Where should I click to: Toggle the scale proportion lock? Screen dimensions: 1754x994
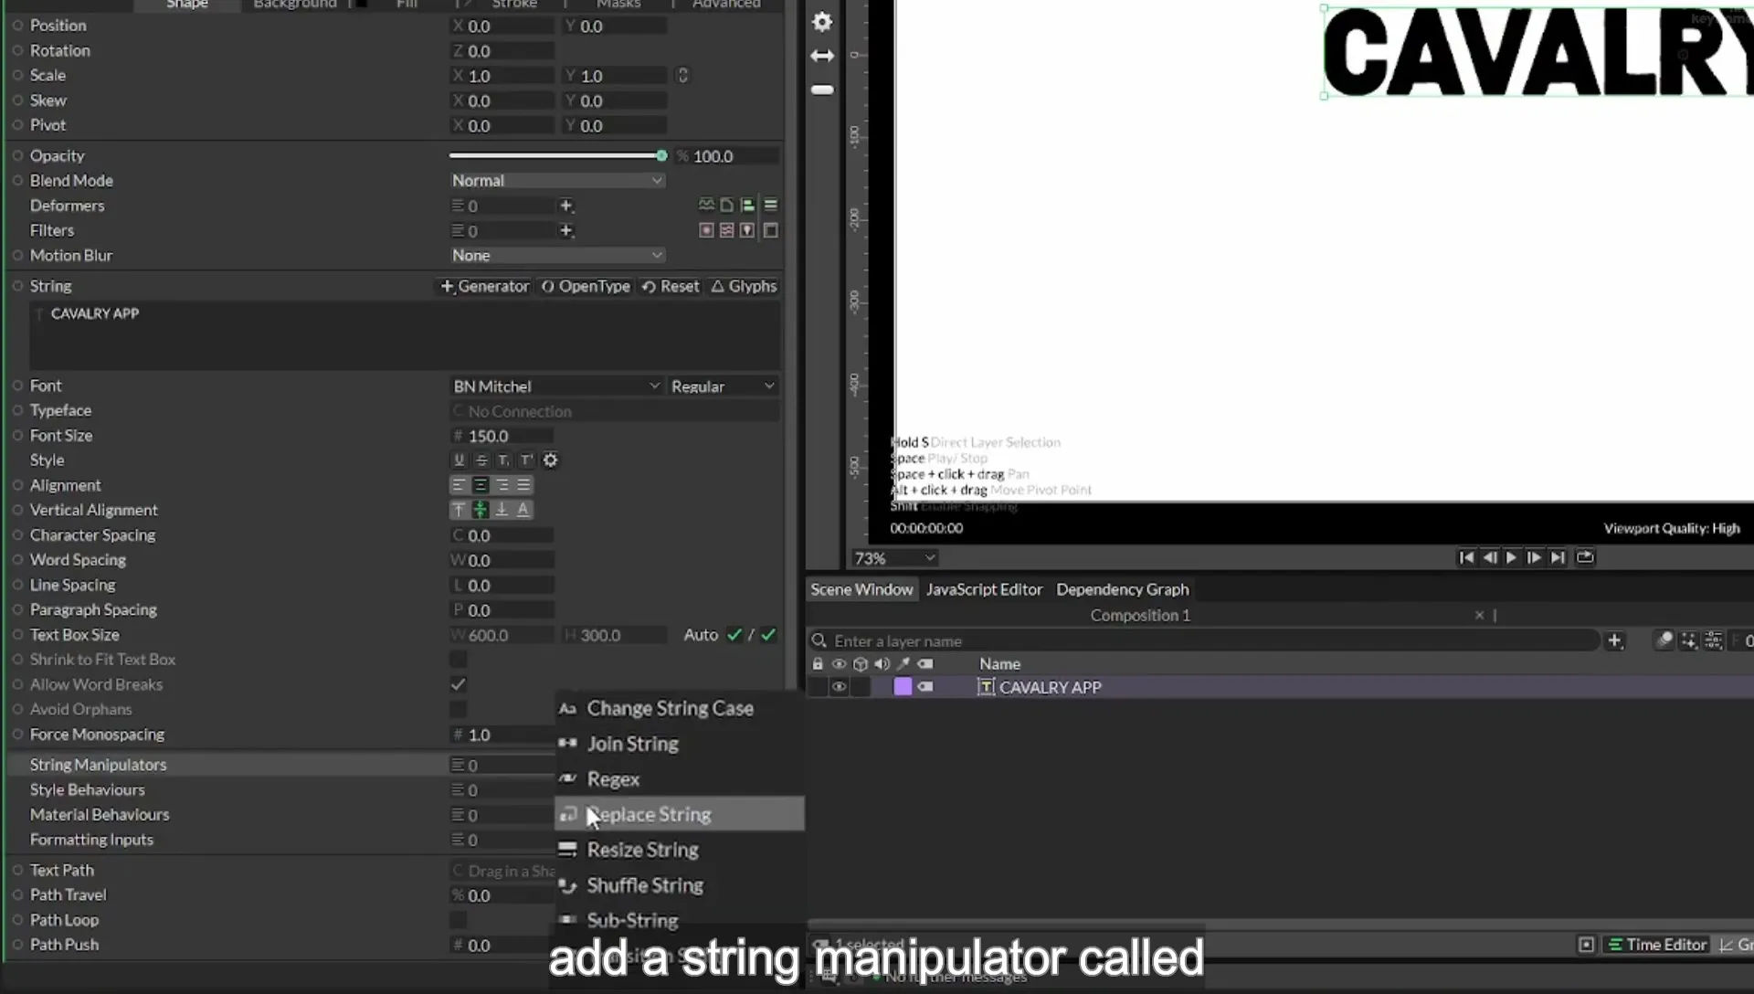[x=682, y=76]
